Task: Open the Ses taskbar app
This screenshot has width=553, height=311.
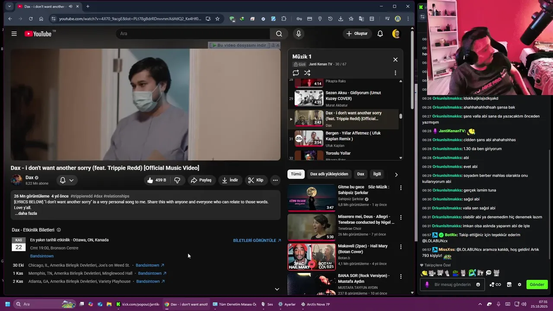Action: tap(267, 304)
